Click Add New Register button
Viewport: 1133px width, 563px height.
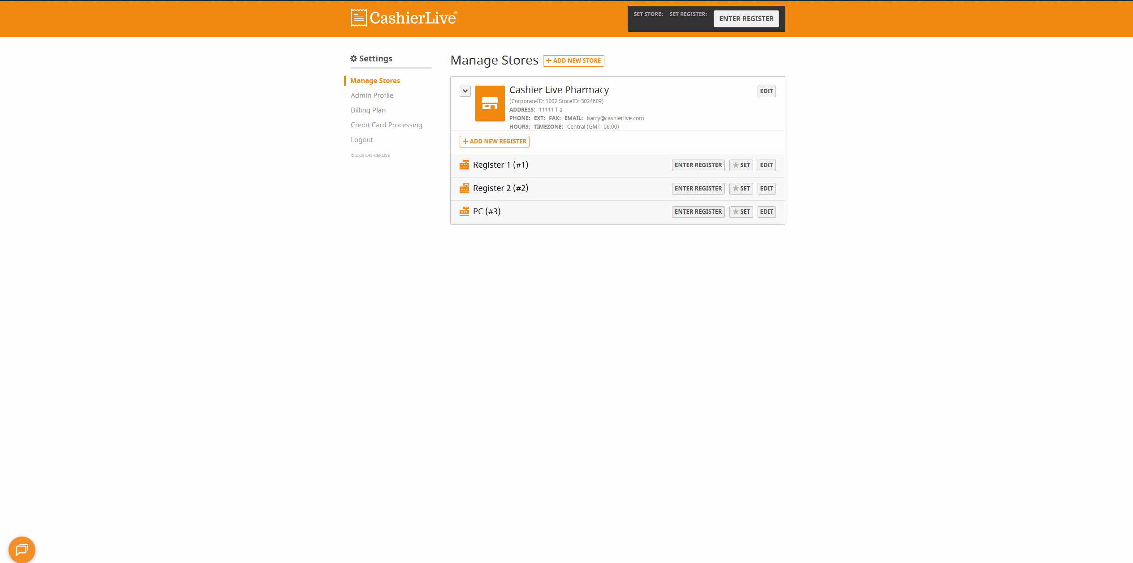(x=494, y=142)
